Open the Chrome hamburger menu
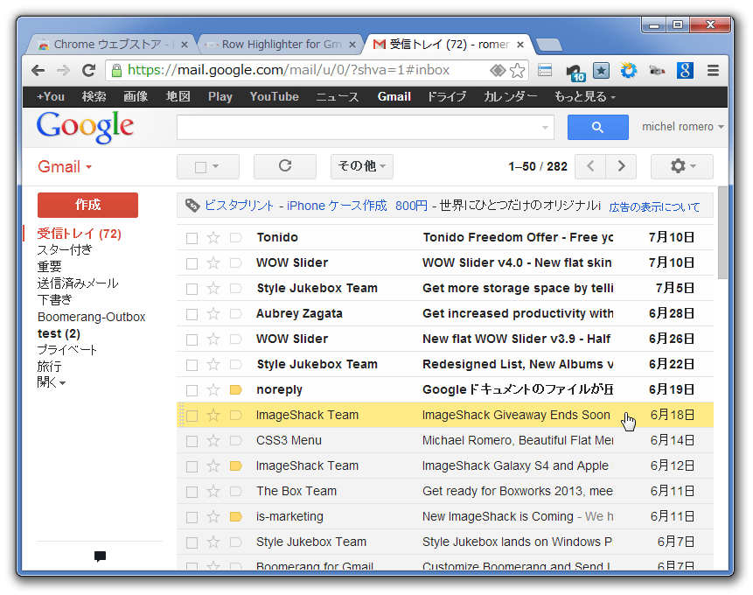 (713, 71)
